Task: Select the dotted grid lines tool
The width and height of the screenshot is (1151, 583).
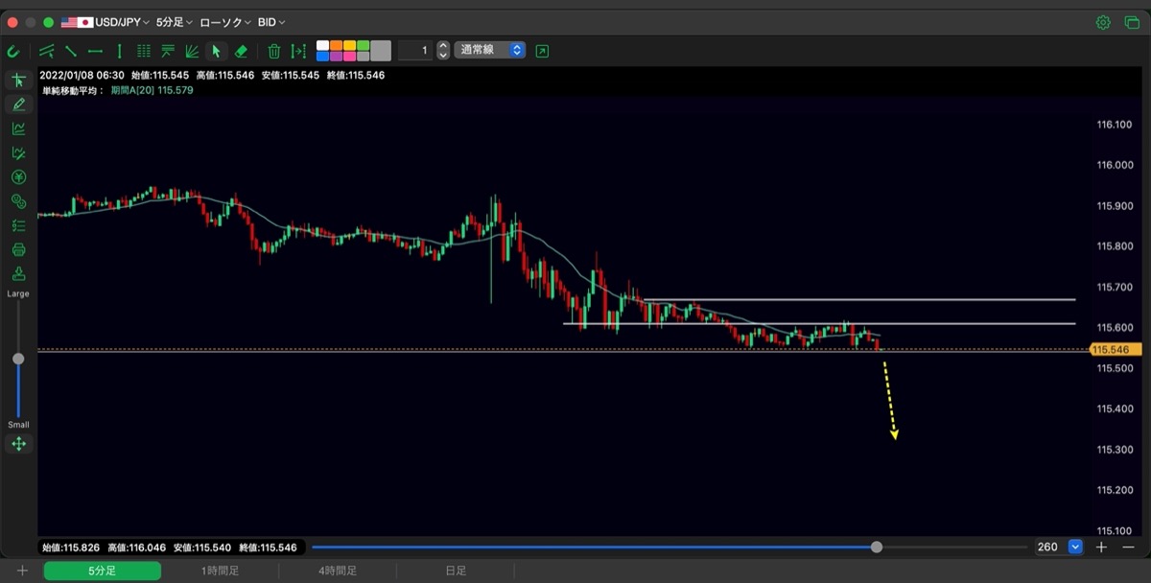Action: 144,51
